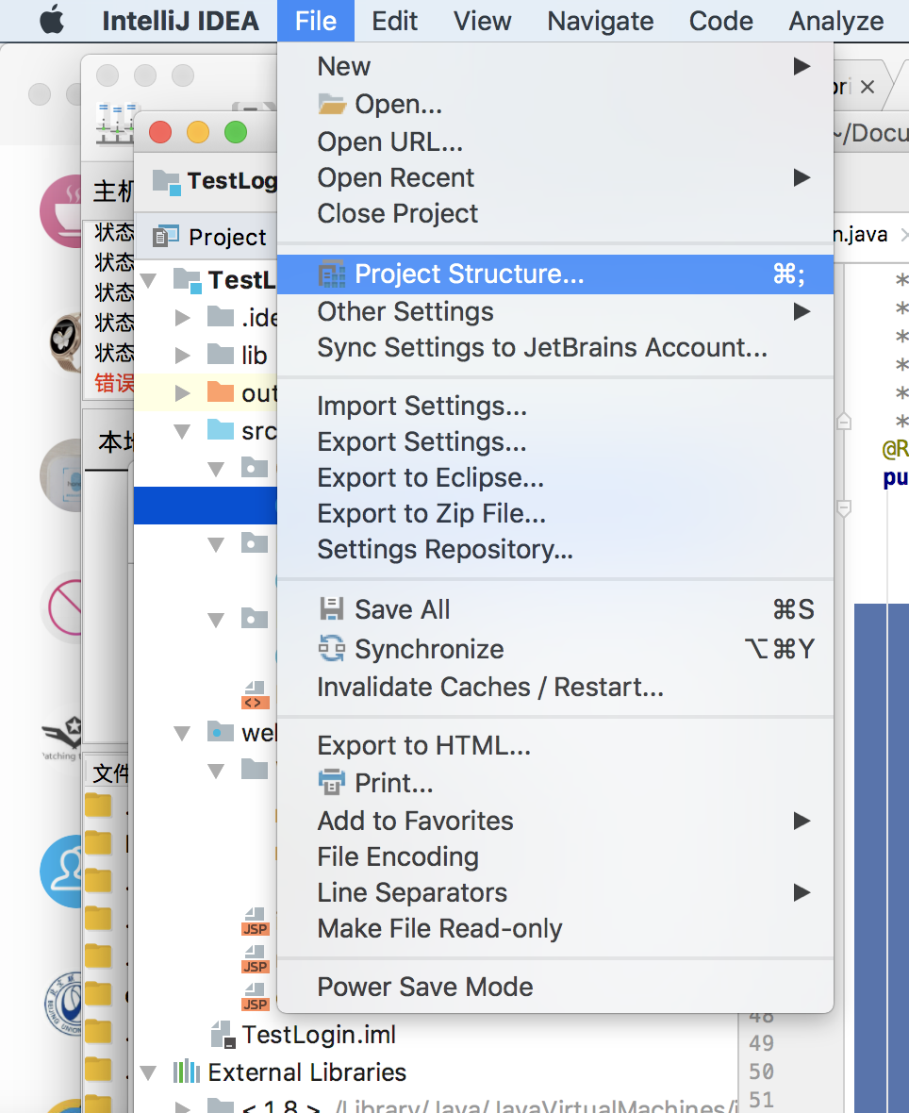Expand Line Separators submenu arrow

pos(802,892)
